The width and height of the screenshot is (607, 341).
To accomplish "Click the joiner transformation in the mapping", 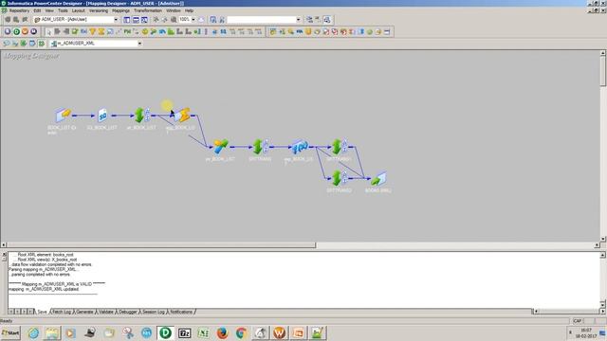I will [x=221, y=147].
